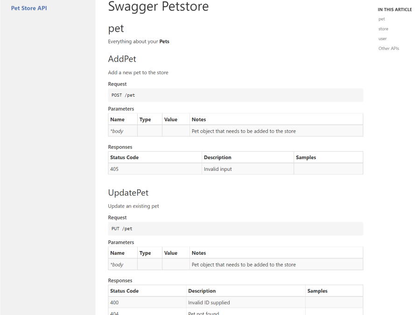Click the *body parameter in UpdatePet table
This screenshot has width=420, height=315.
tap(117, 265)
